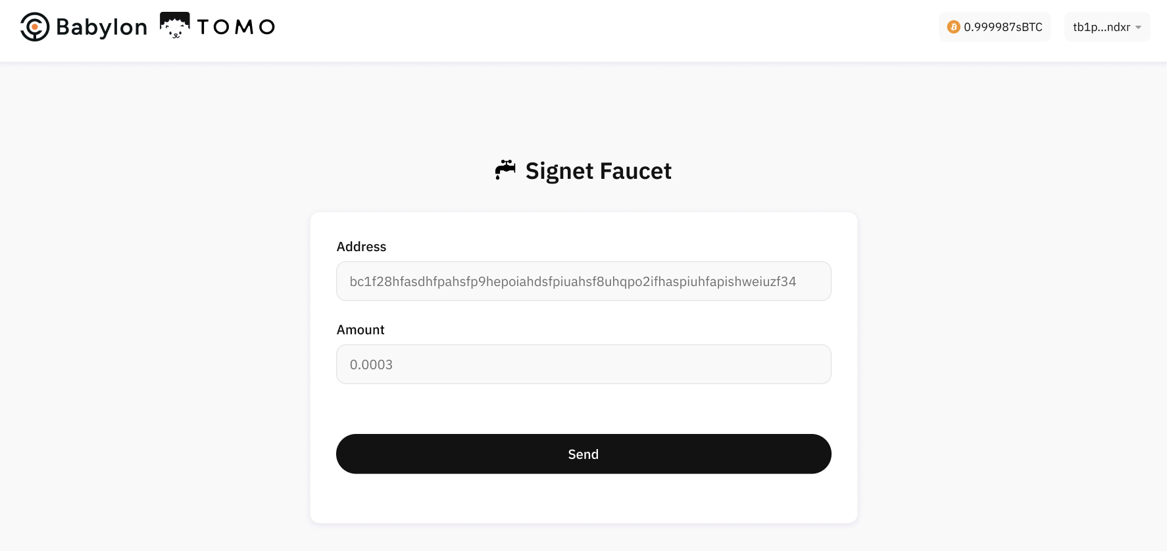Click the 0.0003 placeholder amount text

point(371,364)
